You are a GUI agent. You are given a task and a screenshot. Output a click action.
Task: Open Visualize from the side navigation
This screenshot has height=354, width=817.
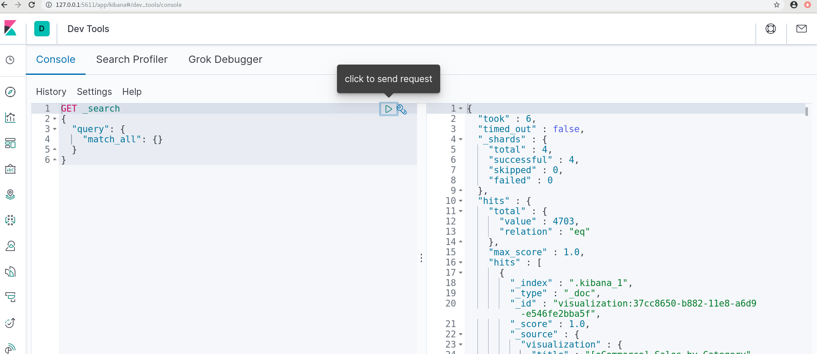10,118
